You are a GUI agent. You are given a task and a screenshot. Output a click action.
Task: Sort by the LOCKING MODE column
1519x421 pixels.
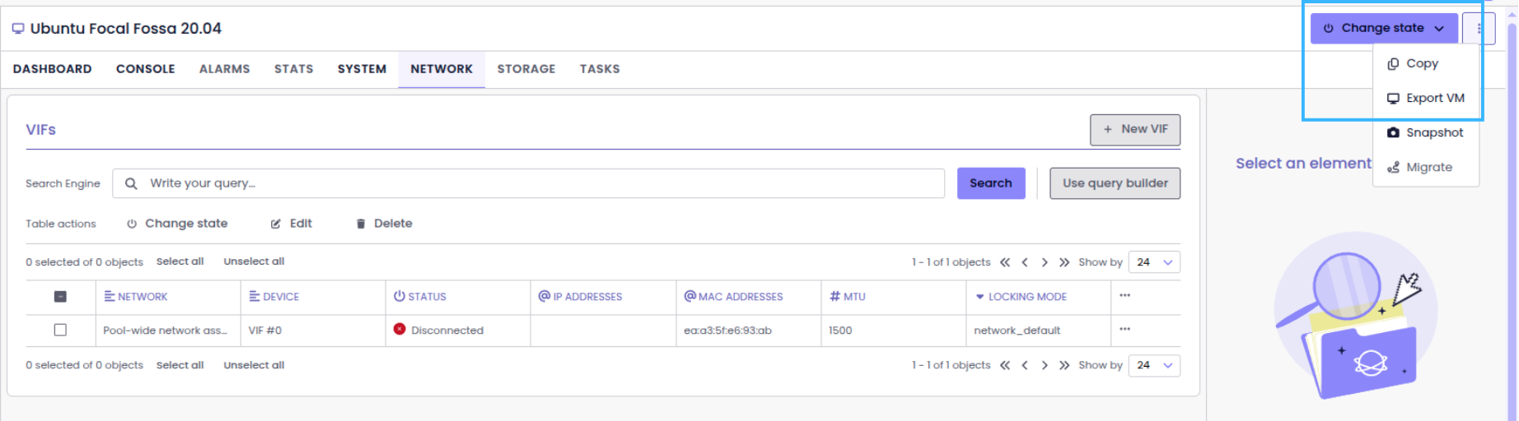(x=1026, y=297)
